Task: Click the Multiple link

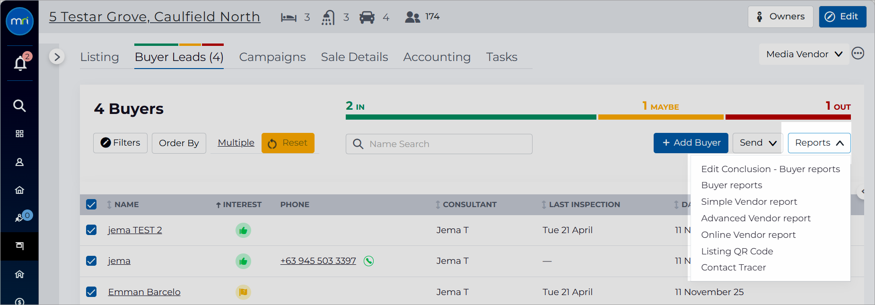Action: pos(236,143)
